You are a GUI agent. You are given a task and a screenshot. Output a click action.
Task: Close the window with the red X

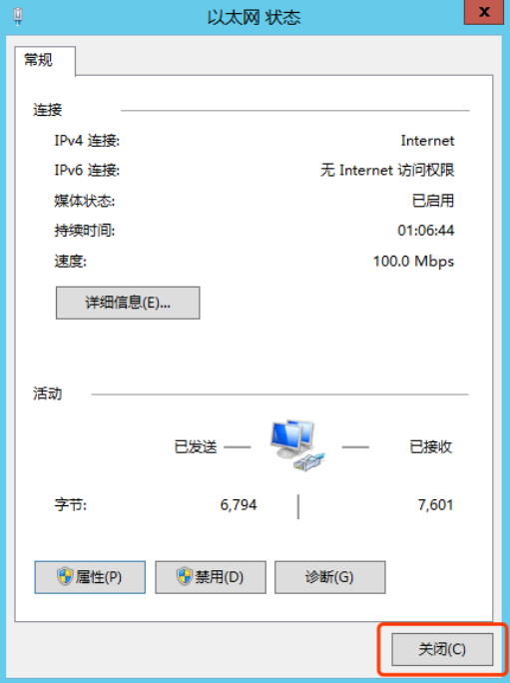click(x=484, y=12)
